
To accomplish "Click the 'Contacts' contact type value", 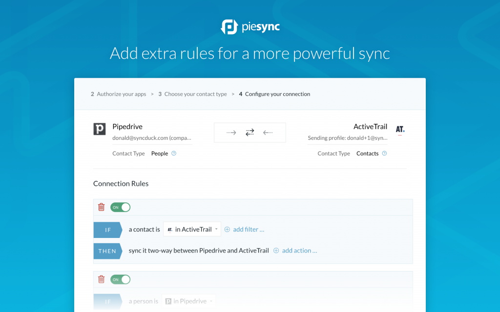I will (x=367, y=154).
